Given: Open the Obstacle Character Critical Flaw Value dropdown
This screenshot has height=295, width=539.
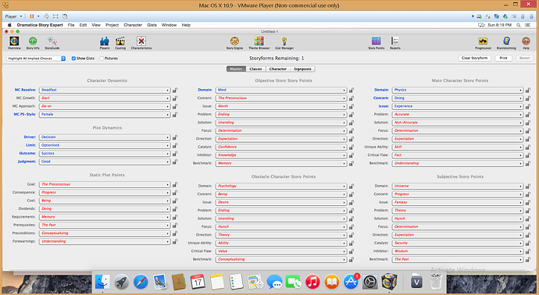Looking at the screenshot, I should [x=281, y=251].
